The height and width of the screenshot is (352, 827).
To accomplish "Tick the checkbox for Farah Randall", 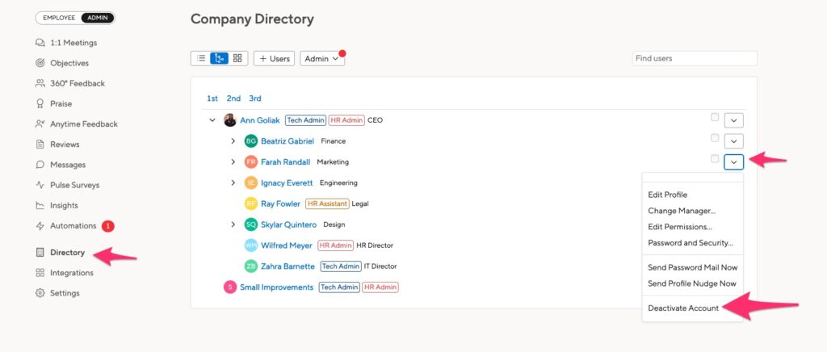I will click(x=715, y=158).
